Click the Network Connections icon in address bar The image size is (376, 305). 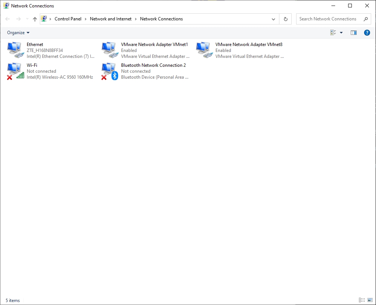coord(45,19)
